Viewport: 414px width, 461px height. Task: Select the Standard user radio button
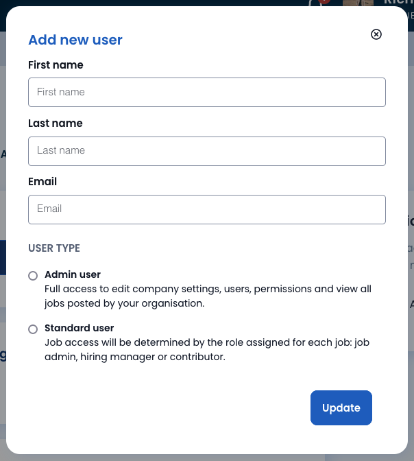point(33,329)
